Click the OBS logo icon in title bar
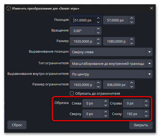The width and height of the screenshot is (160, 137). pos(9,8)
